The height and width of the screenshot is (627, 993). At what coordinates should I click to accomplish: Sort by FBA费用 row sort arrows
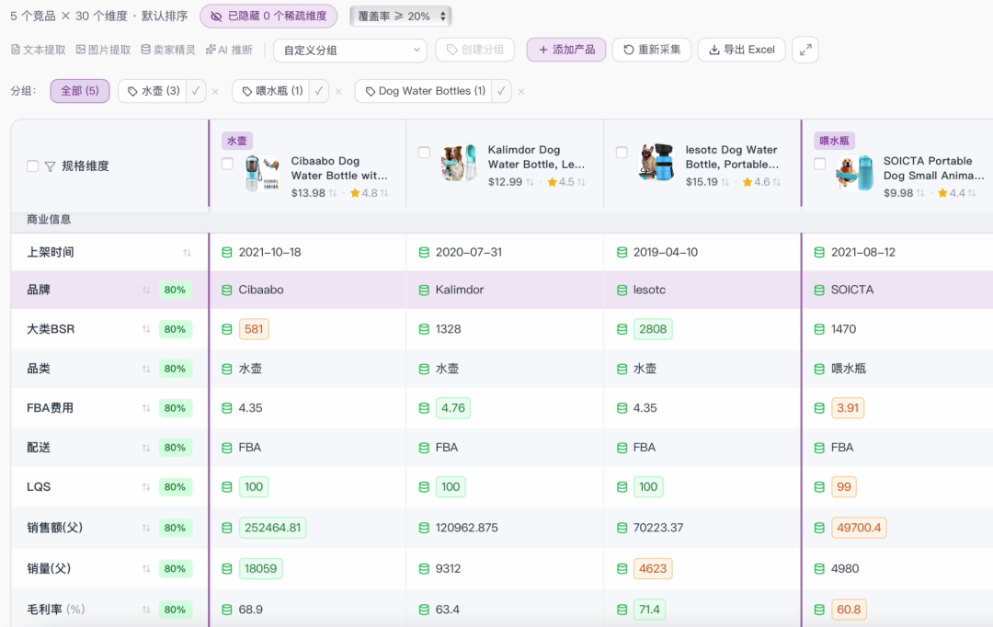click(x=146, y=408)
